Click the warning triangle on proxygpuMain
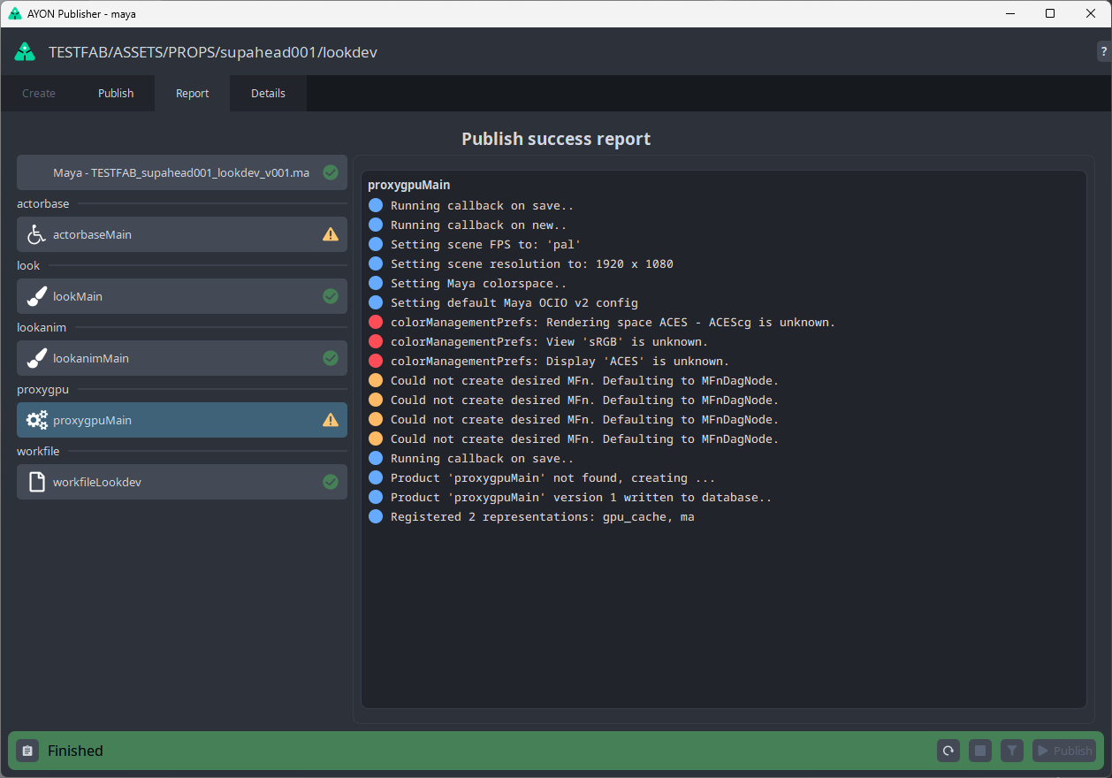This screenshot has height=778, width=1112. click(331, 420)
